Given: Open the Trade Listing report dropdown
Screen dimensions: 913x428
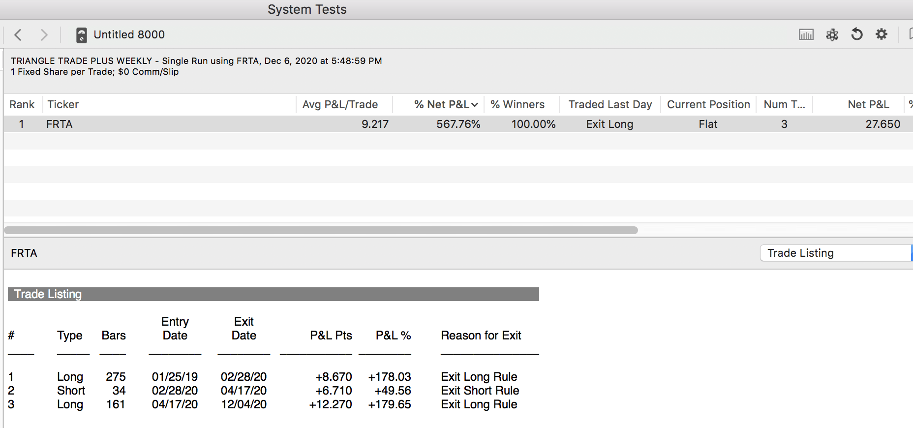Looking at the screenshot, I should click(x=835, y=253).
